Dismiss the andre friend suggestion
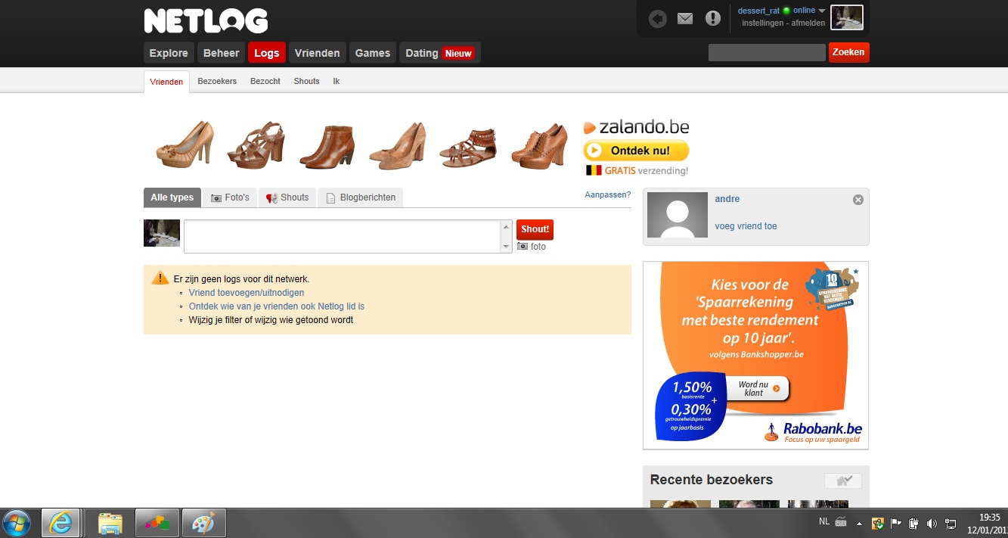Image resolution: width=1008 pixels, height=538 pixels. pyautogui.click(x=858, y=200)
